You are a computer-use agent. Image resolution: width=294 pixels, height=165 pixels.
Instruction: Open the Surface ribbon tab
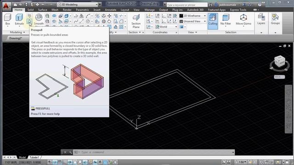click(x=43, y=10)
